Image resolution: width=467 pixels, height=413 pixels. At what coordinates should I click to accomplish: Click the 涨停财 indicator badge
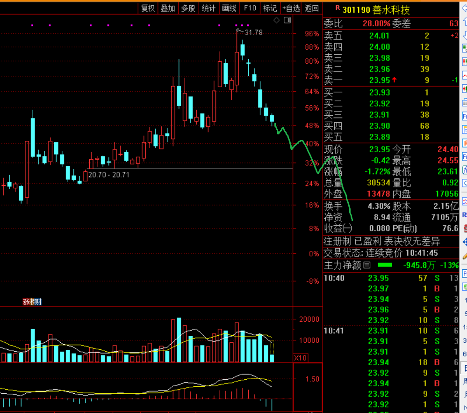tap(32, 302)
